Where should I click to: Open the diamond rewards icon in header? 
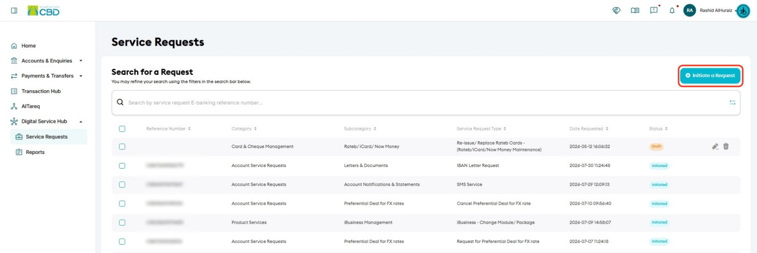click(617, 10)
